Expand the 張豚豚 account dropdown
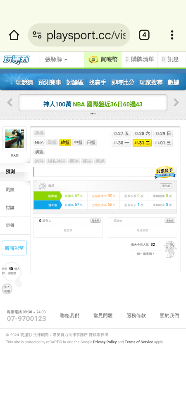186x414 pixels. click(x=56, y=59)
